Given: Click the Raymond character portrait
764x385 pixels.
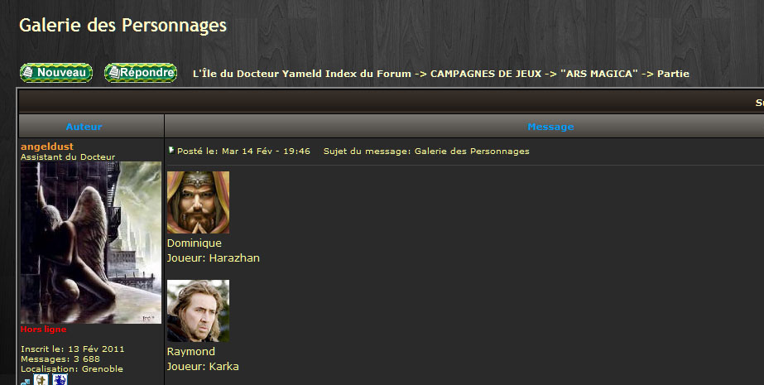Looking at the screenshot, I should pos(198,310).
